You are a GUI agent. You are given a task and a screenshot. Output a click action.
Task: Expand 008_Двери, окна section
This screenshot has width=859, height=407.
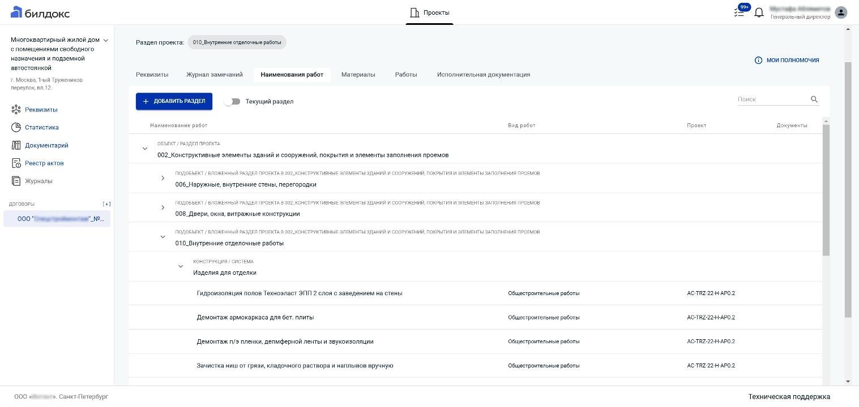pos(163,207)
